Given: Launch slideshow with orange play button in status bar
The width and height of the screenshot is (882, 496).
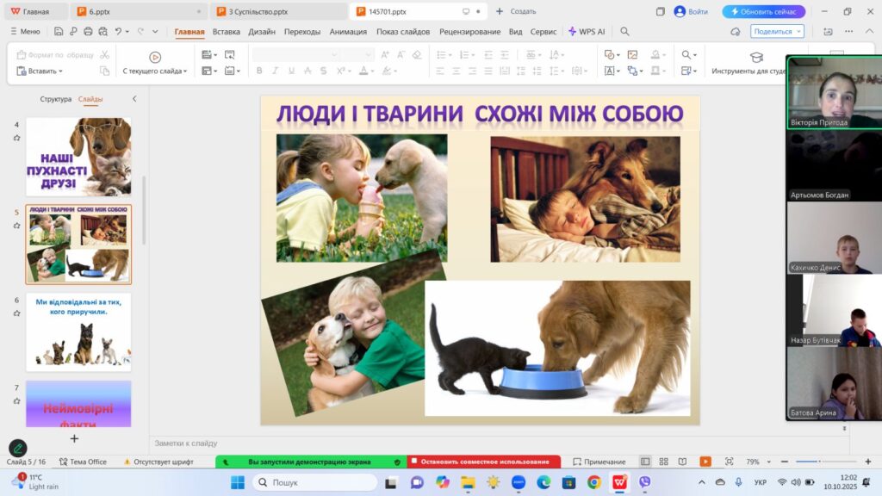Looking at the screenshot, I should click(x=705, y=462).
